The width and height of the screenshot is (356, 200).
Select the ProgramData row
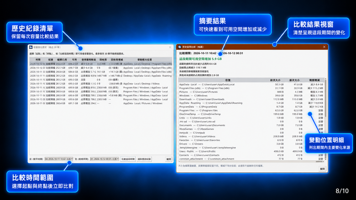point(251,107)
